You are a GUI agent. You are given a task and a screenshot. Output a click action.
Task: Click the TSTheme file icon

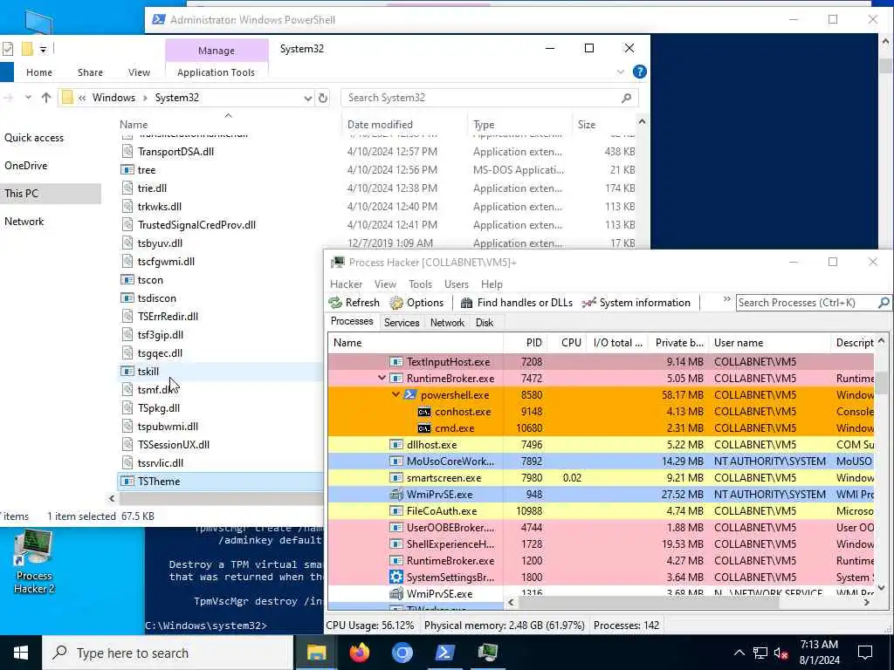pos(127,482)
